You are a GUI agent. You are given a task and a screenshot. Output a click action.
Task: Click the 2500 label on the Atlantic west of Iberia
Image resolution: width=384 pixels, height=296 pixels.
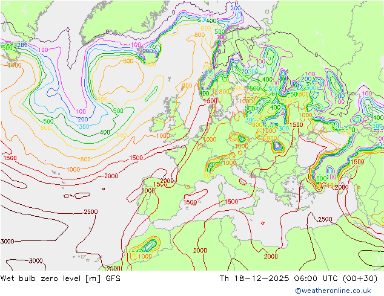[x=91, y=212]
